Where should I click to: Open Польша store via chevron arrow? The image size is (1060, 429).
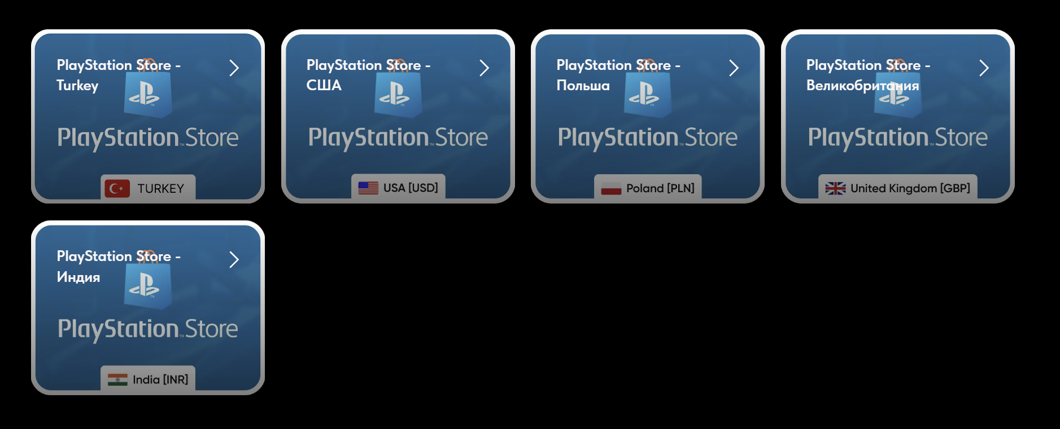coord(734,68)
